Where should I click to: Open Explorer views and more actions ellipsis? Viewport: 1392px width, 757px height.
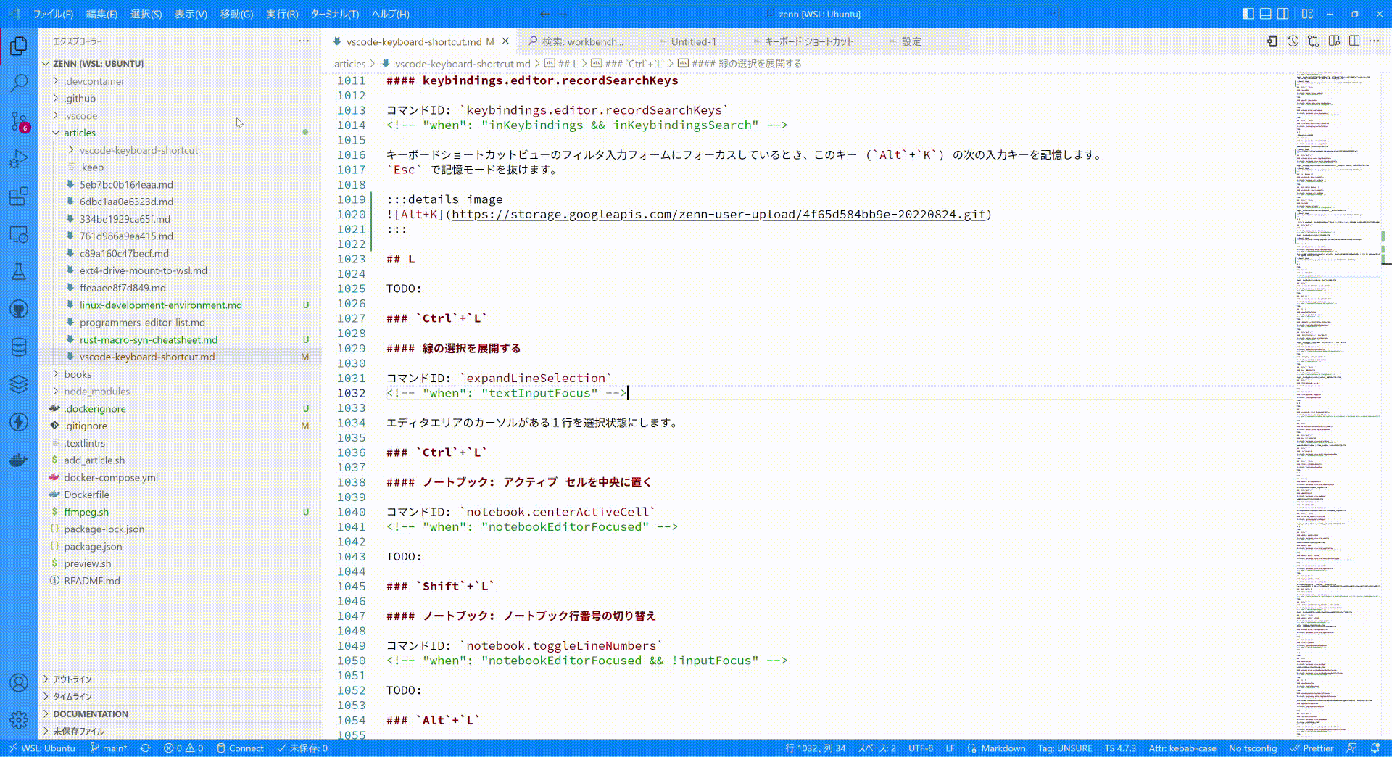click(304, 41)
